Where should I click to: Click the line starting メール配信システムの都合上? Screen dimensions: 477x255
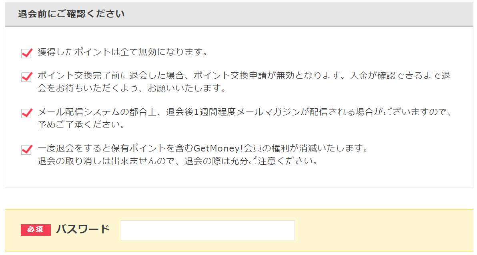pyautogui.click(x=244, y=112)
